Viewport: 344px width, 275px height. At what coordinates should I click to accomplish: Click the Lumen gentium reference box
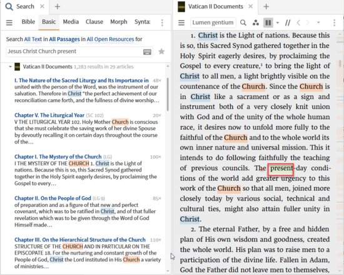coord(213,22)
